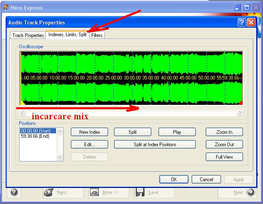Click the New Index button

click(x=89, y=132)
